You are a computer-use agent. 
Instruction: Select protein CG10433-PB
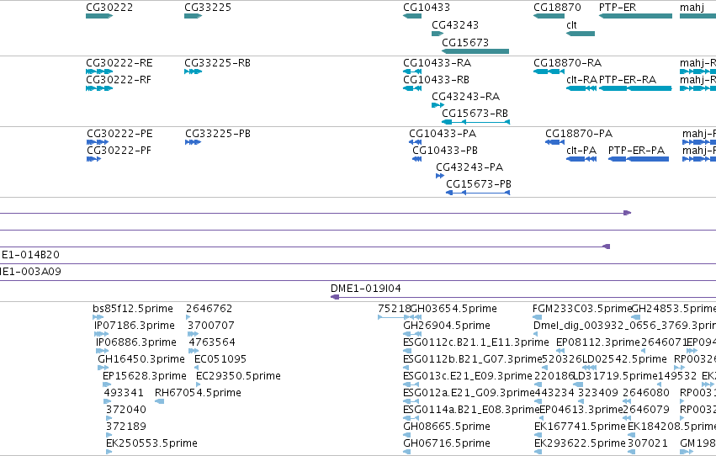pyautogui.click(x=416, y=159)
